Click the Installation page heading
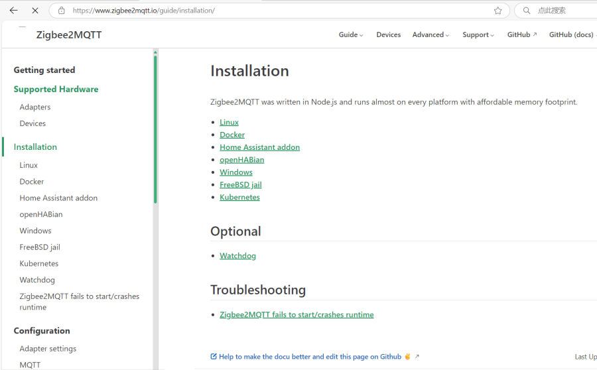The width and height of the screenshot is (597, 370). 250,71
